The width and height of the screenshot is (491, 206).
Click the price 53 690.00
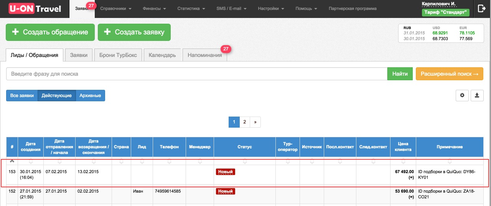pos(404,191)
